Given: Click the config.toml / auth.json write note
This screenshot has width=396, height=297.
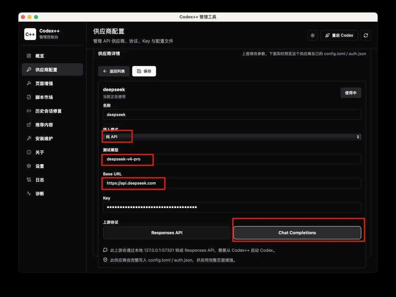Looking at the screenshot, I should [173, 260].
